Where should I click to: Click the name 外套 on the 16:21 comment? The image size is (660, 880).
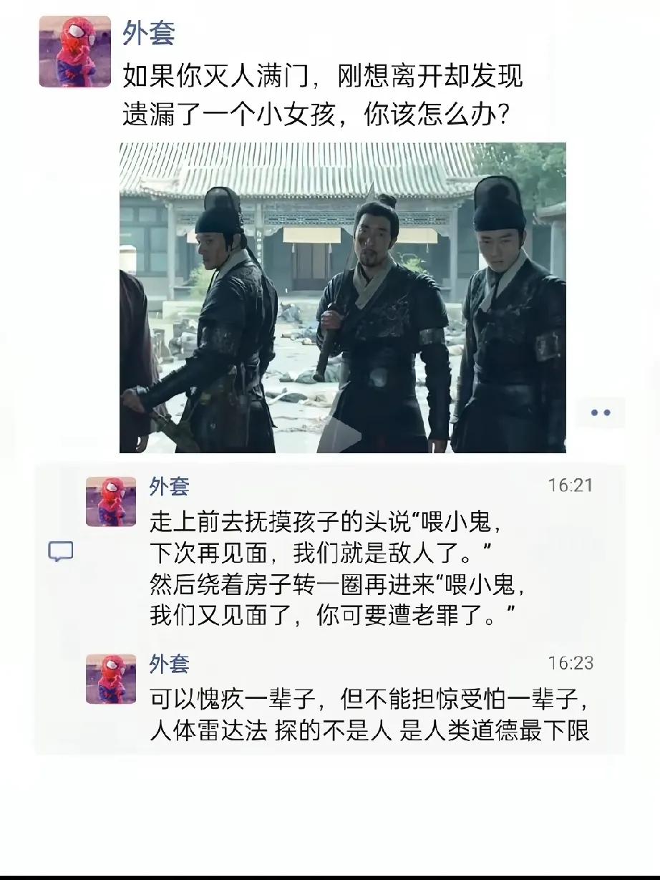(170, 486)
